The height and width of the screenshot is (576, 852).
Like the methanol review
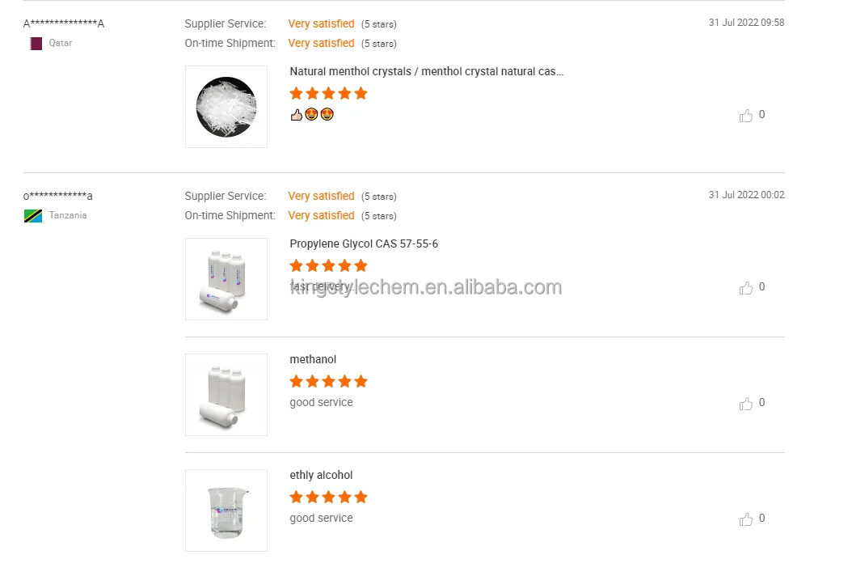746,404
